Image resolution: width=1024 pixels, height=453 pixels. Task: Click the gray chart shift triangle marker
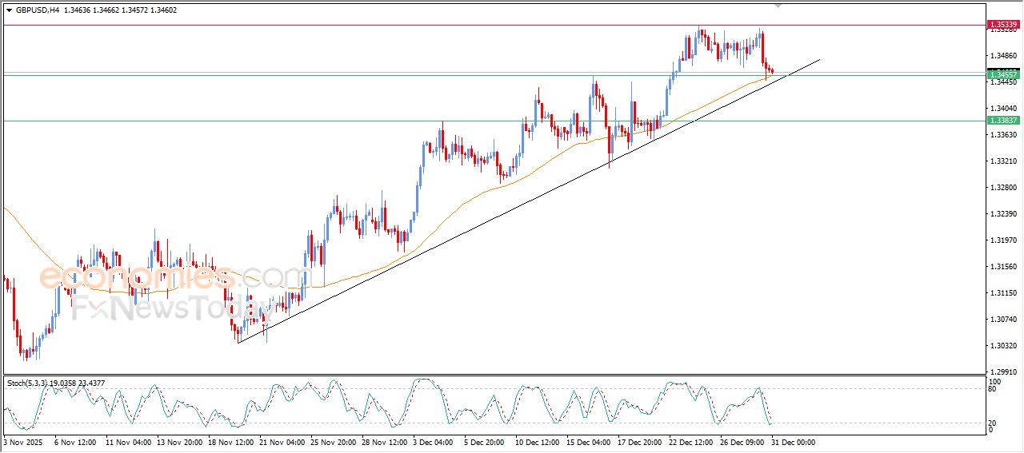(x=777, y=6)
